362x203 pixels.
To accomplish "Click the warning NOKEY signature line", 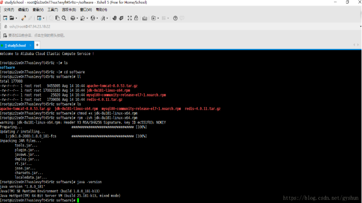I will pyautogui.click(x=83, y=122).
